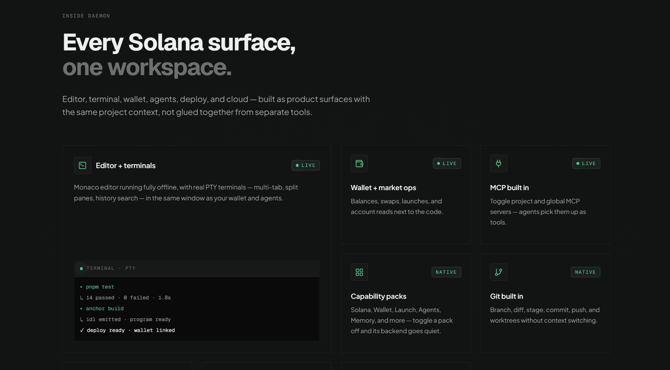Click the "INSIDE DAEMON" section label
The image size is (670, 370).
click(x=86, y=16)
